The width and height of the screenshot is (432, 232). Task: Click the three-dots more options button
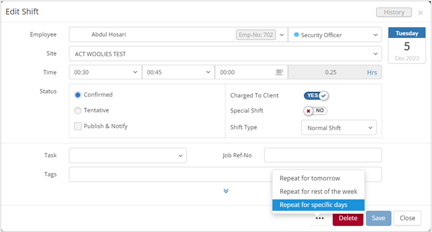tap(320, 218)
